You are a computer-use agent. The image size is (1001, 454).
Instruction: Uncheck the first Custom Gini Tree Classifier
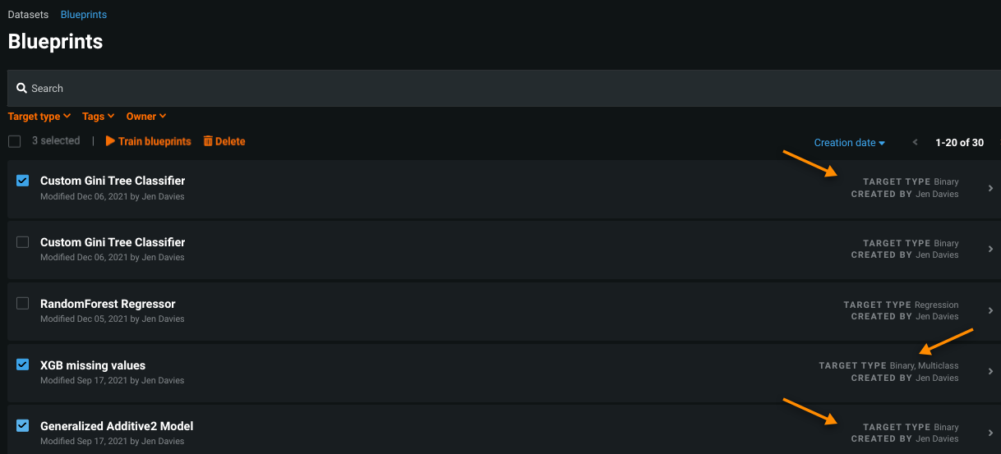click(23, 181)
